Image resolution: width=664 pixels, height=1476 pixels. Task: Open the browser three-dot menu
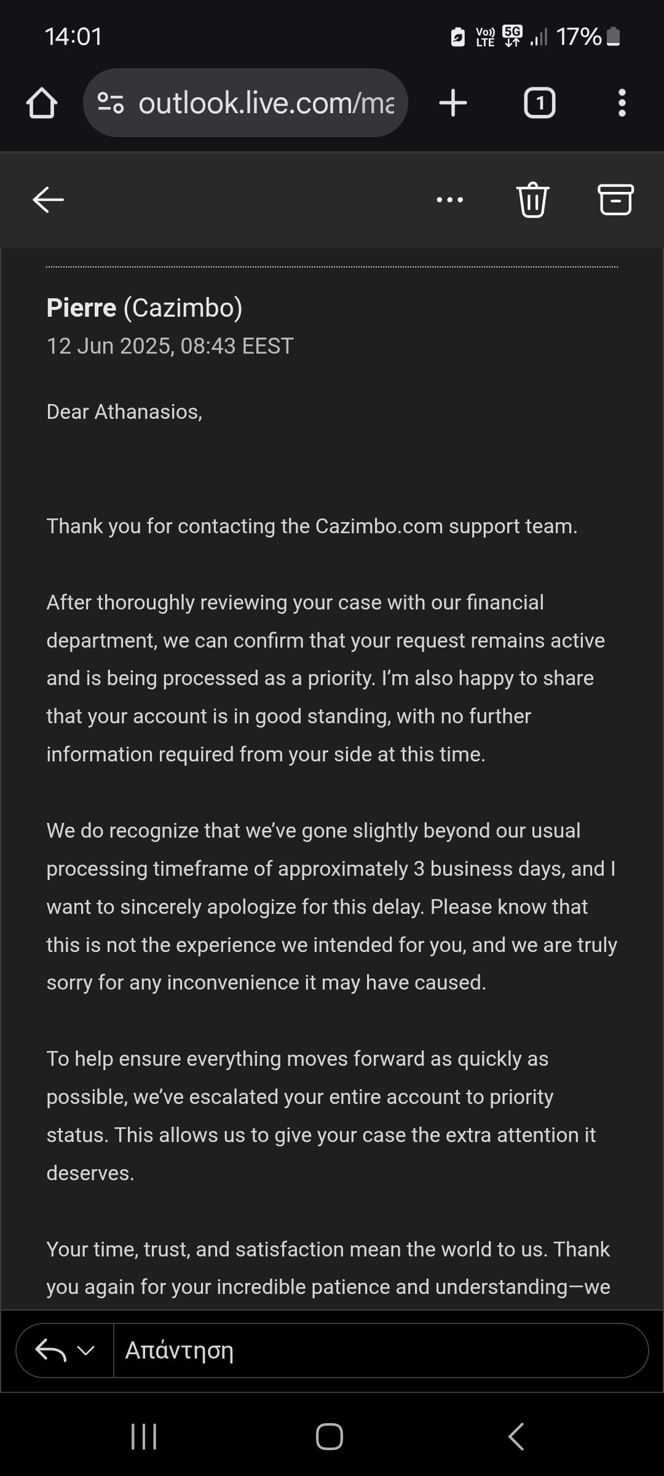coord(622,103)
